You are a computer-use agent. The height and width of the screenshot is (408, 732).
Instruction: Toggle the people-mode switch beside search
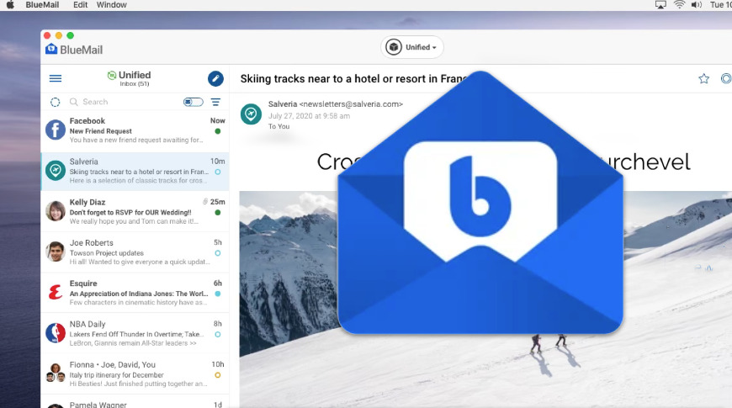193,102
